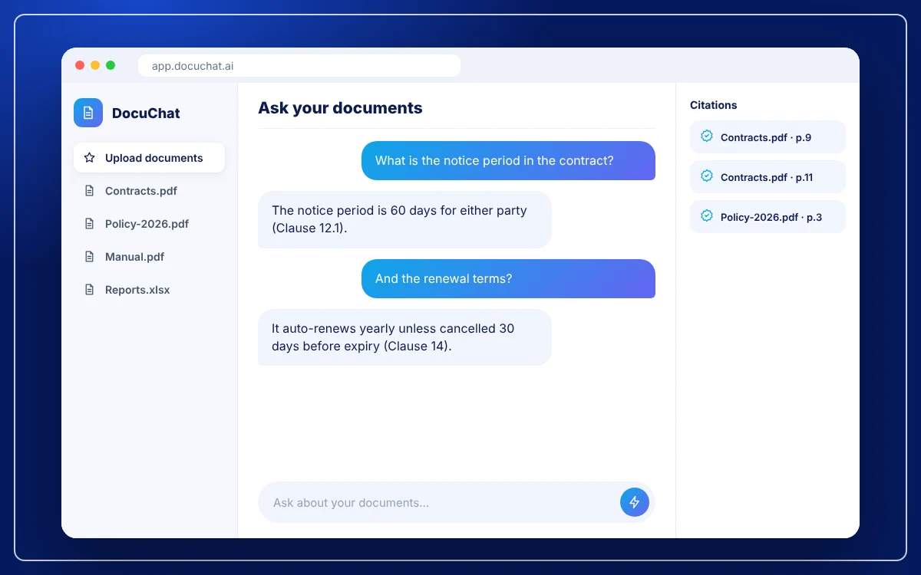This screenshot has height=575, width=921.
Task: Open Policy-2026.pdf from the sidebar
Action: (x=149, y=224)
